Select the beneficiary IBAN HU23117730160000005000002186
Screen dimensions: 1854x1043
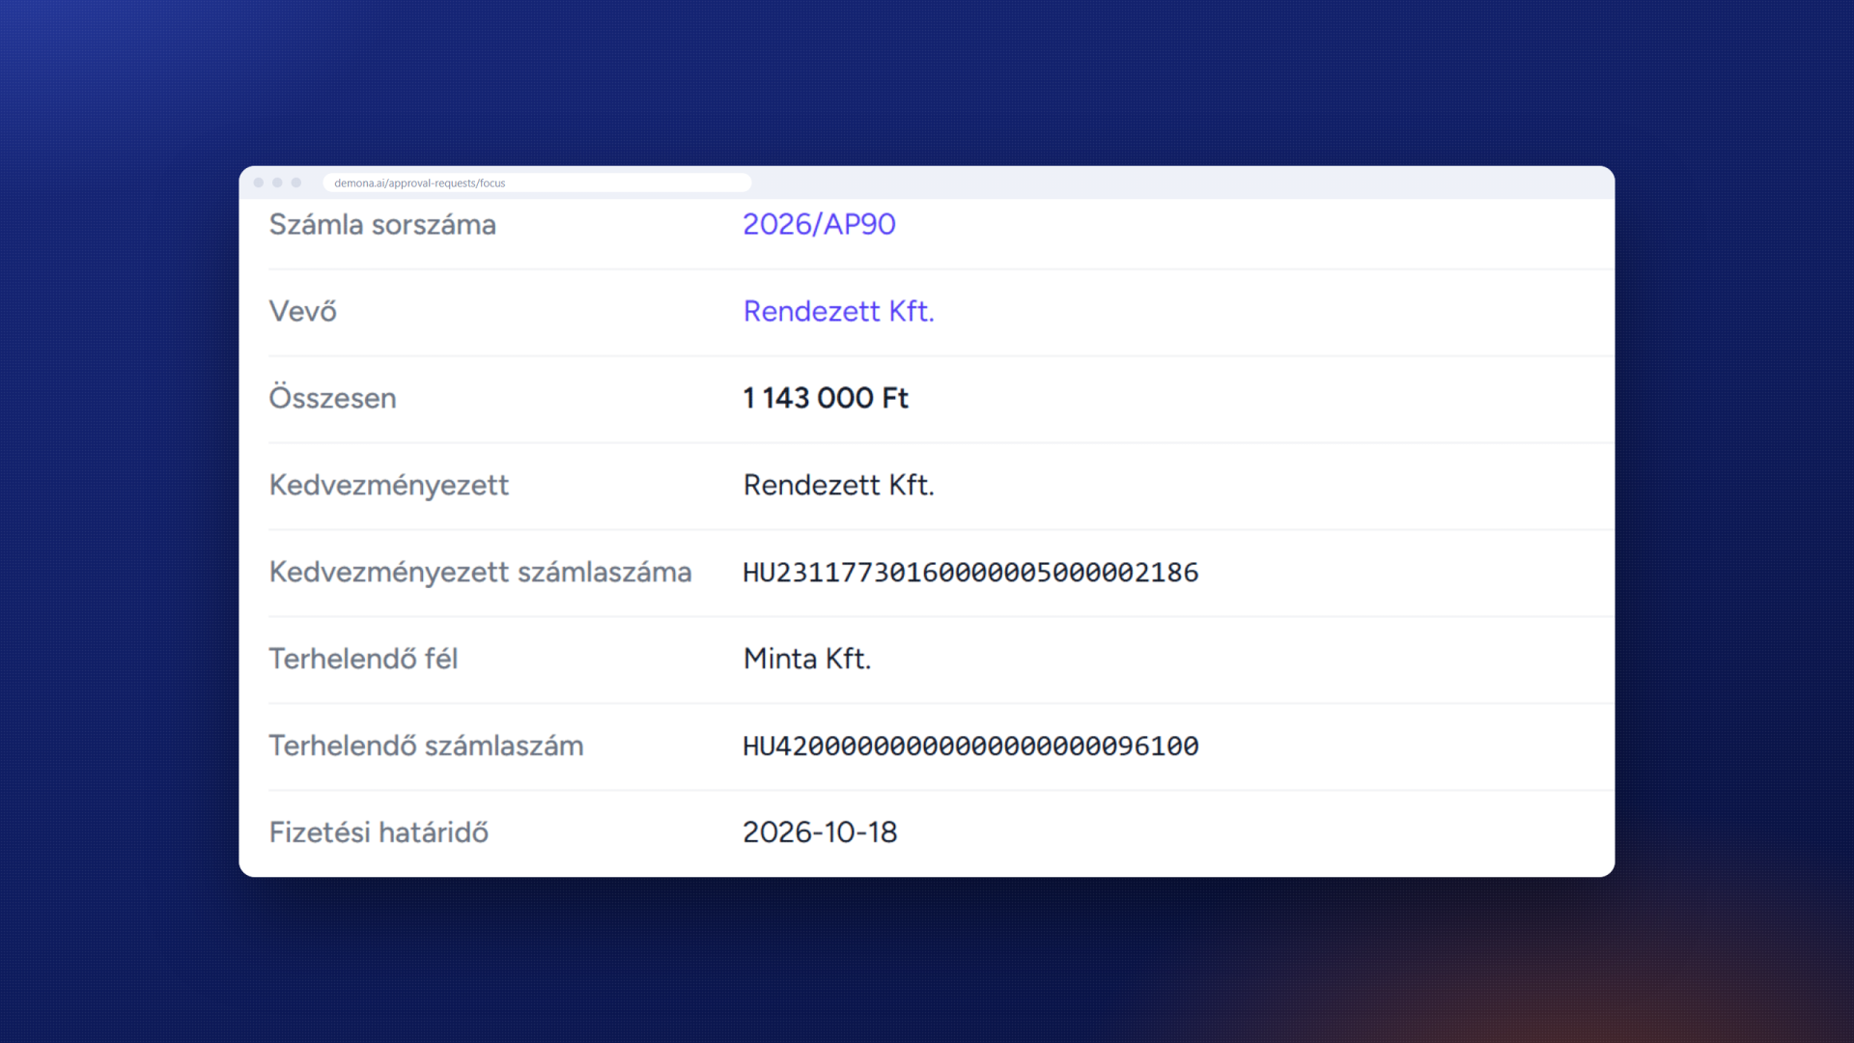[x=970, y=572]
